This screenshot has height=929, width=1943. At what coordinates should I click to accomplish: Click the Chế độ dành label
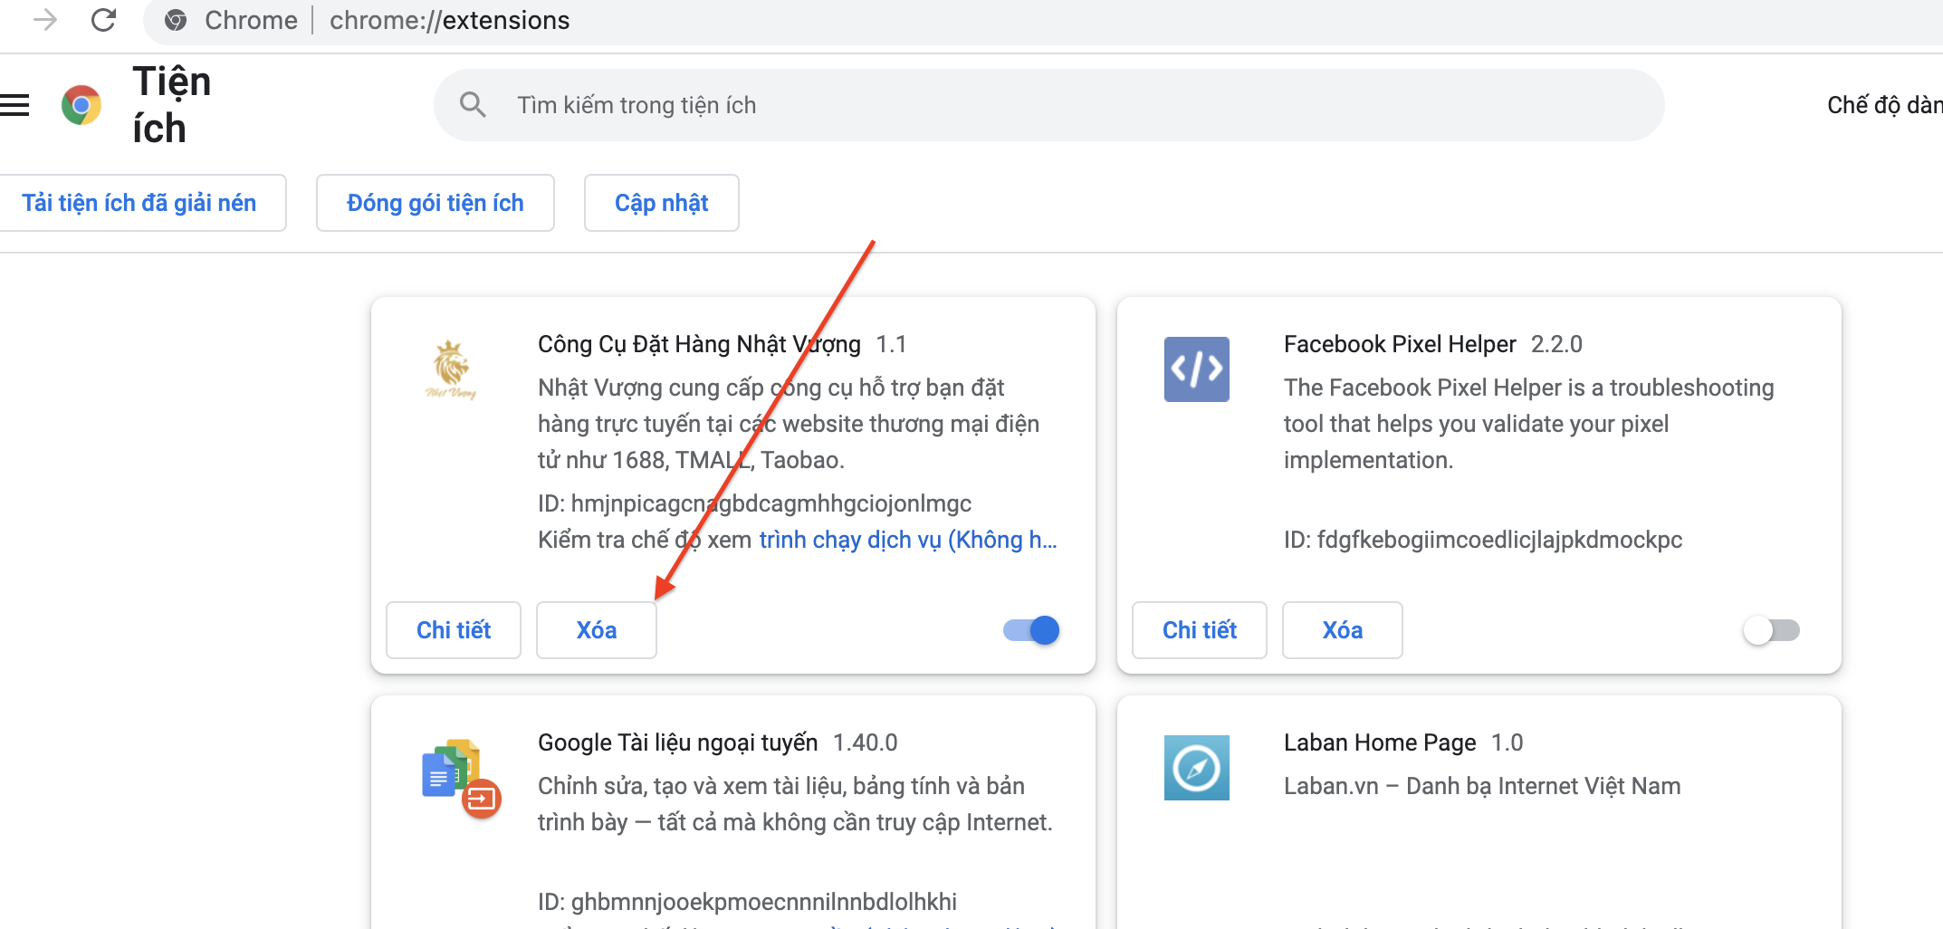click(x=1885, y=105)
